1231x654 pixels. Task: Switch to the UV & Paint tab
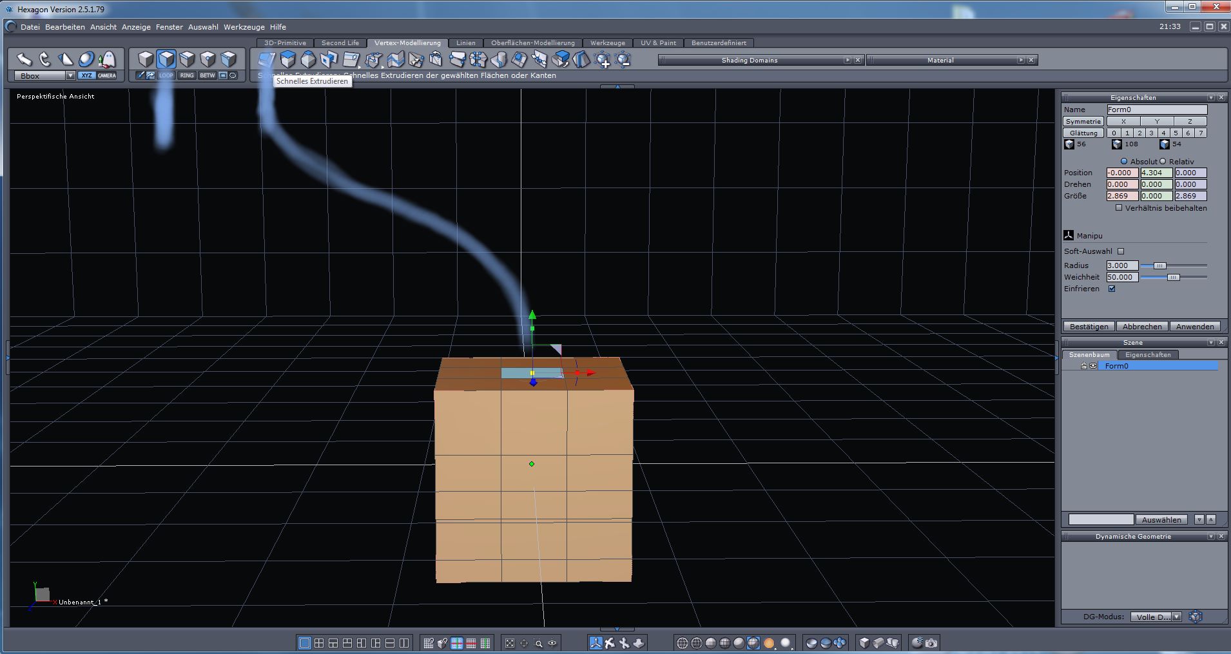(x=658, y=43)
